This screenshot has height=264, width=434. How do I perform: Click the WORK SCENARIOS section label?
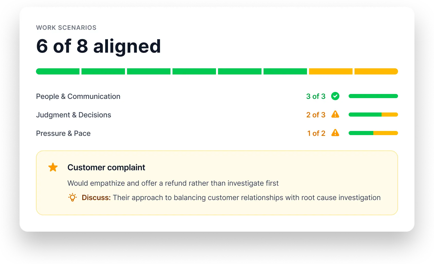(x=66, y=27)
